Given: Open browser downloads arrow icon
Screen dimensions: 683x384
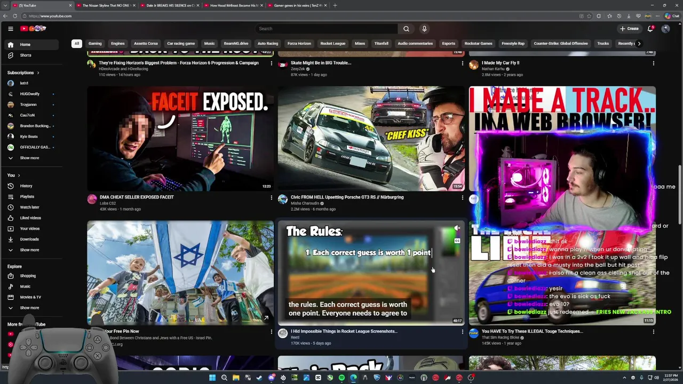Looking at the screenshot, I should click(629, 16).
